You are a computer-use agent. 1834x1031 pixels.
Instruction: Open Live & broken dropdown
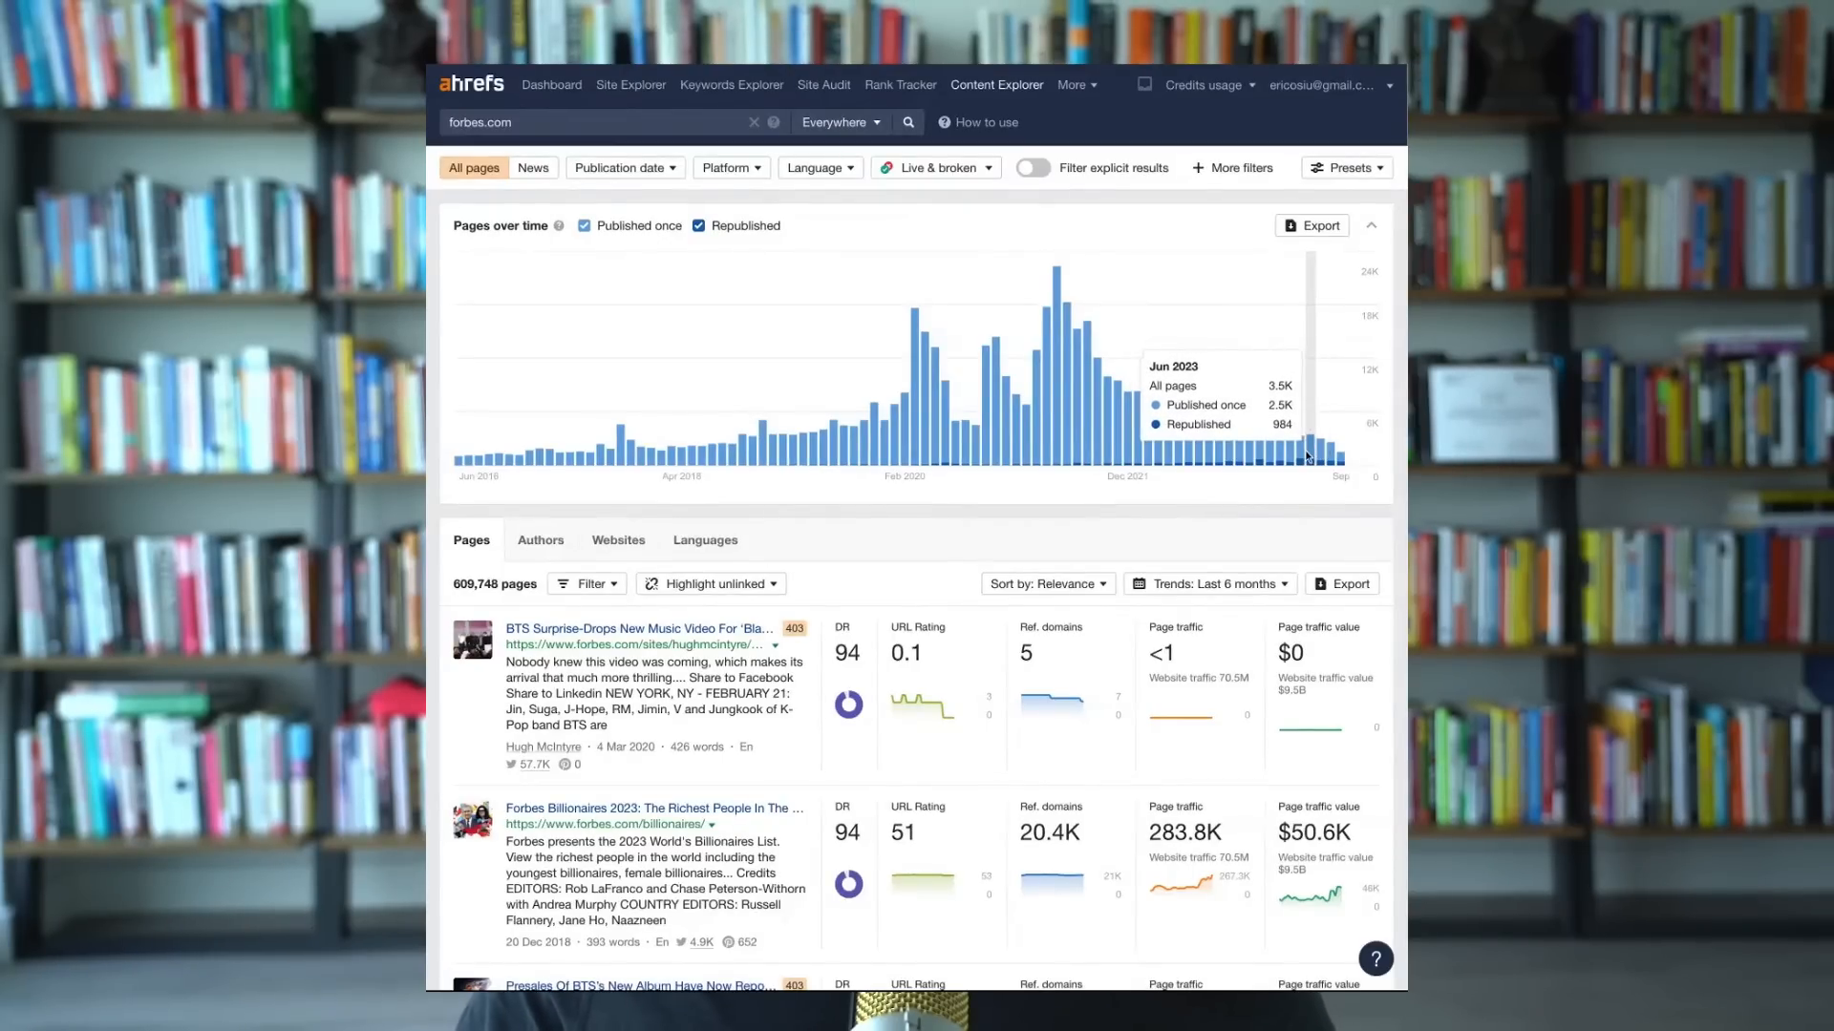tap(936, 167)
